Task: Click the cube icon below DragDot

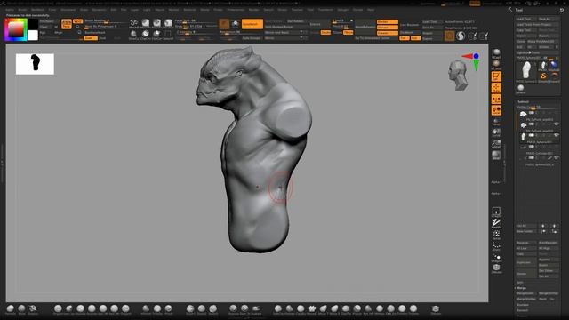Action: (496, 268)
